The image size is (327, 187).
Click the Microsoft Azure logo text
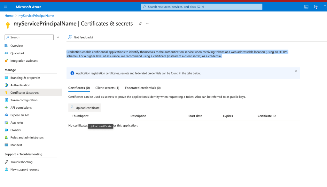click(x=28, y=7)
